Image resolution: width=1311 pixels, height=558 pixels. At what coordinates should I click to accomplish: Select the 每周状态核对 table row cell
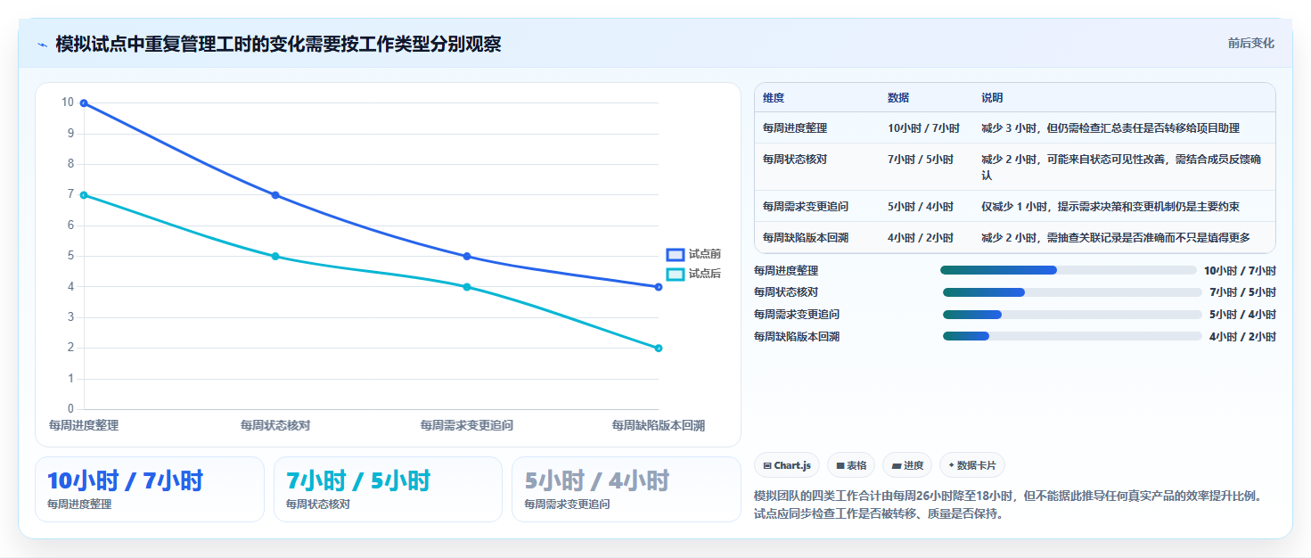click(x=795, y=160)
